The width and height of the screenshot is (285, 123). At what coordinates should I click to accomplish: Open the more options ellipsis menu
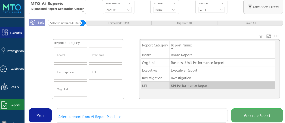pyautogui.click(x=276, y=36)
